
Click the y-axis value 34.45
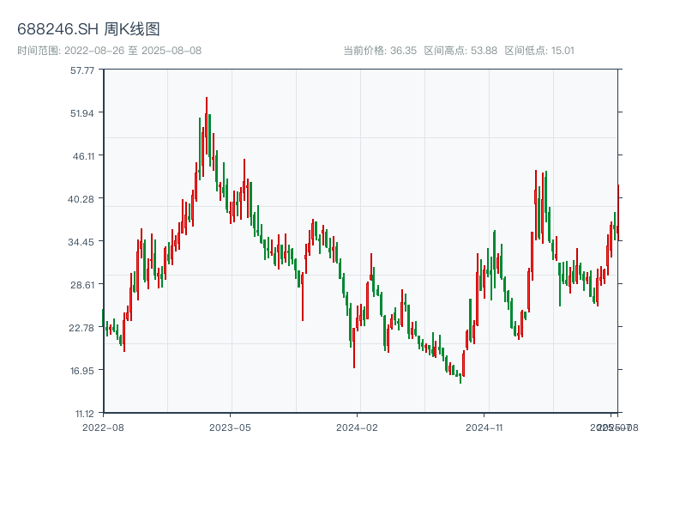pos(81,242)
